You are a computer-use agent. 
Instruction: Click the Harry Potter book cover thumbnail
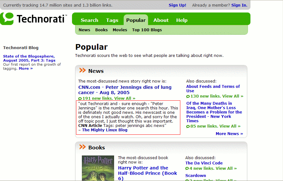[98, 168]
